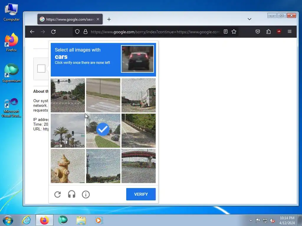
Task: Open the Action Center flag icon
Action: (x=258, y=220)
